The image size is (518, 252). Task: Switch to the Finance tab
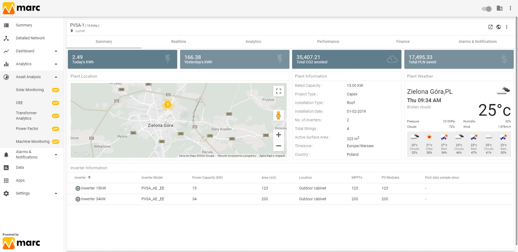(x=403, y=42)
